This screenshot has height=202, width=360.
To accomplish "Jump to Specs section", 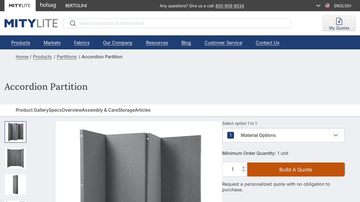I will 55,110.
